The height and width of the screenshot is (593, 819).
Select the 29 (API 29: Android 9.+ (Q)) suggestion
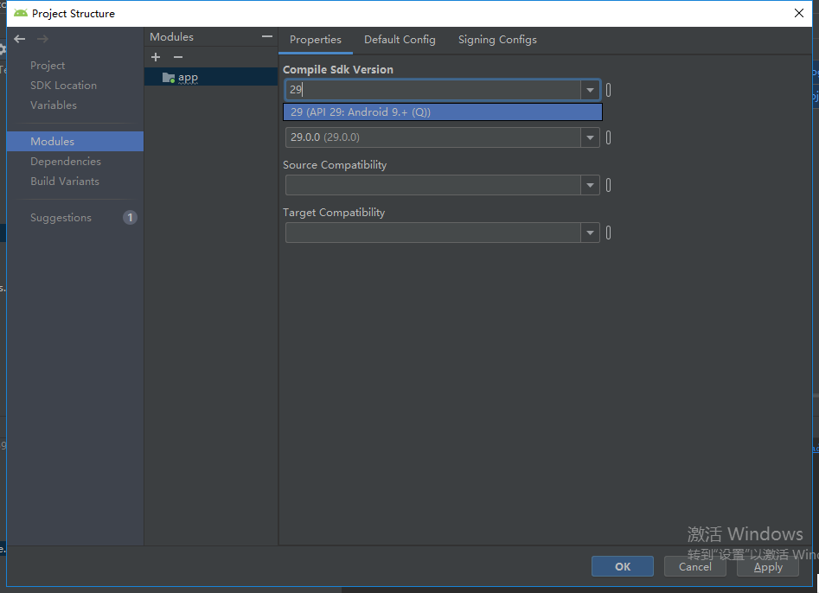pyautogui.click(x=442, y=112)
